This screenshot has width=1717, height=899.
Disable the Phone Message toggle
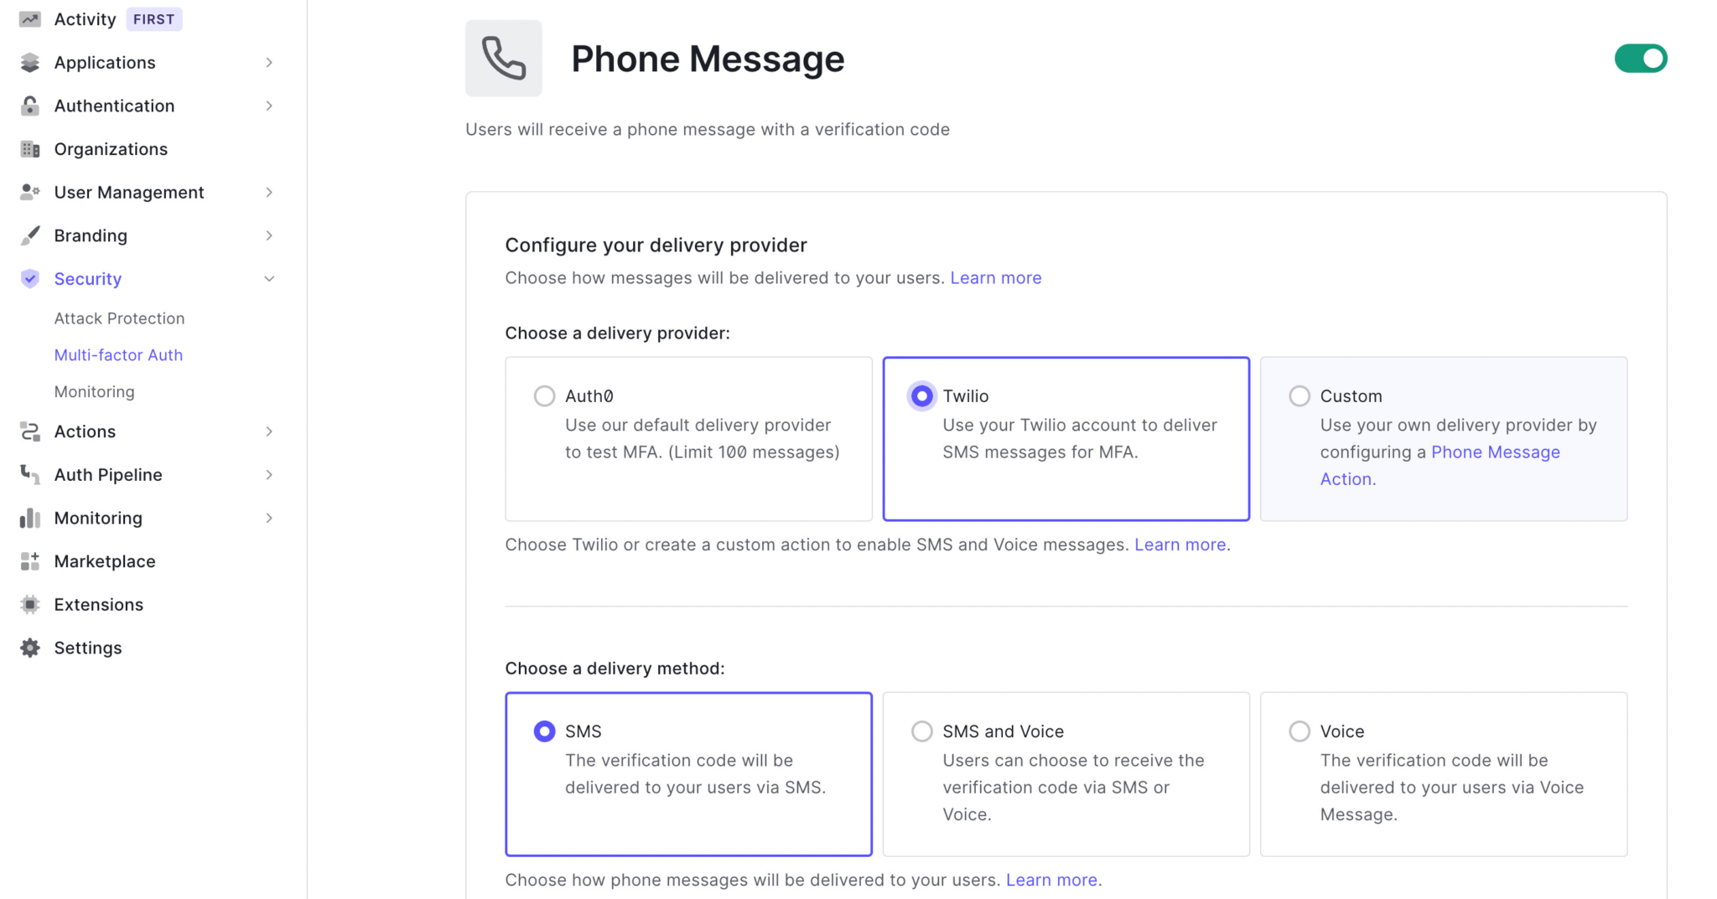pos(1639,58)
